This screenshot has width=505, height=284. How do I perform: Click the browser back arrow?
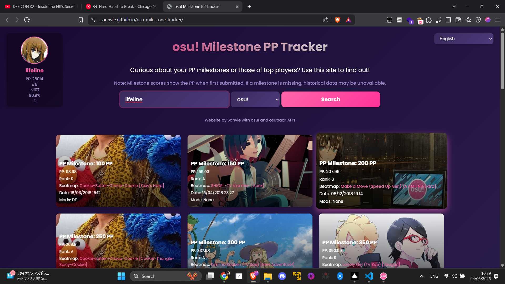(7, 20)
